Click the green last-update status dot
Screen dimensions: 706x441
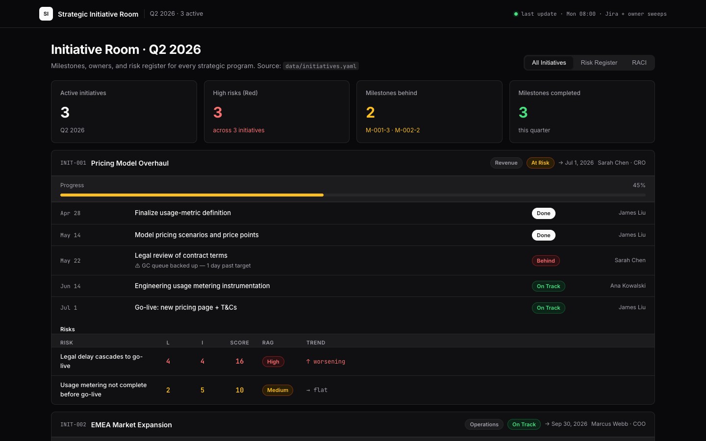(x=516, y=14)
